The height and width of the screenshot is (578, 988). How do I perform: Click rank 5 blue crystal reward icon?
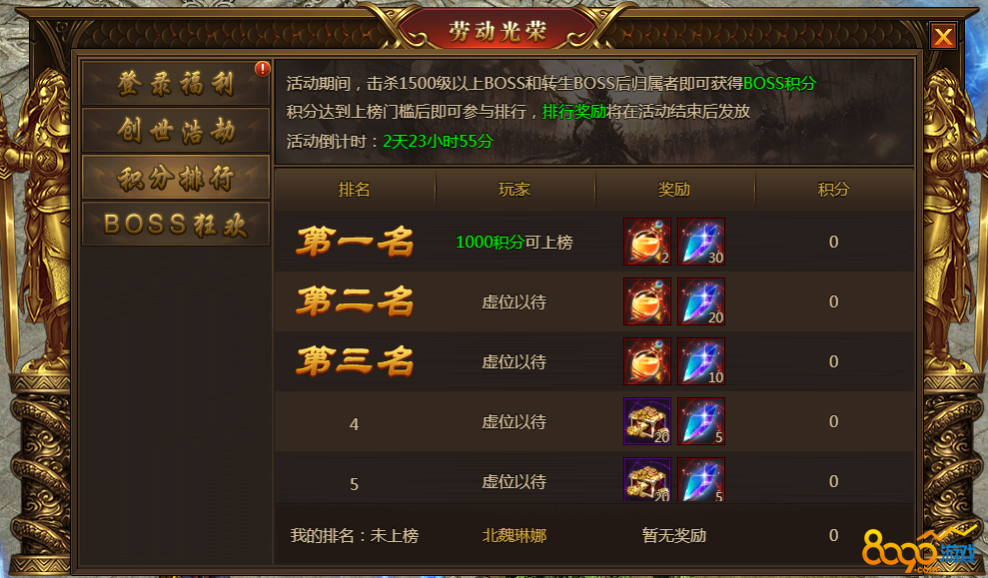point(701,479)
